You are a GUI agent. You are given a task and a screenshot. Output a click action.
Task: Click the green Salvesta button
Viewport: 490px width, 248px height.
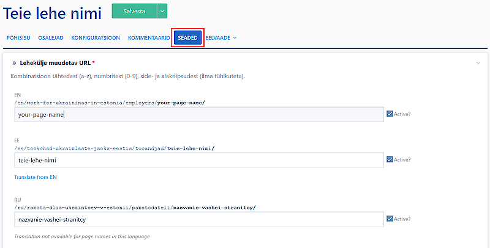pyautogui.click(x=134, y=10)
